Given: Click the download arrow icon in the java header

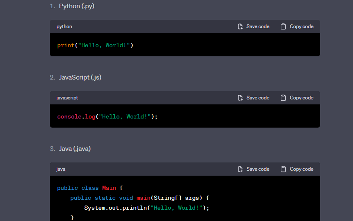Looking at the screenshot, I should click(x=240, y=169).
